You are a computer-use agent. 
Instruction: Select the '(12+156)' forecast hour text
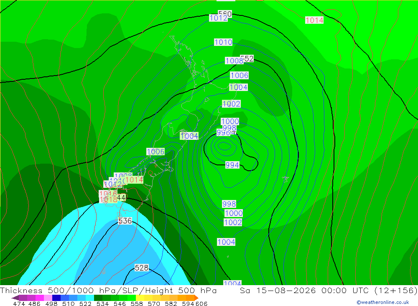click(395, 290)
